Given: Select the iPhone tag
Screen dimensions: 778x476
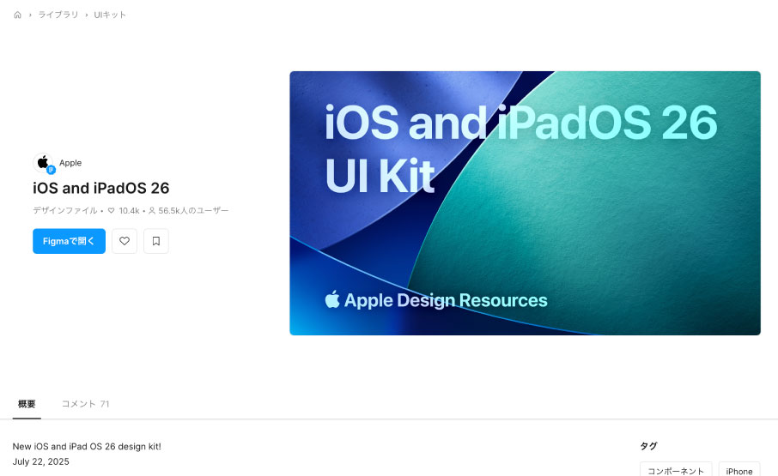Looking at the screenshot, I should (x=739, y=469).
